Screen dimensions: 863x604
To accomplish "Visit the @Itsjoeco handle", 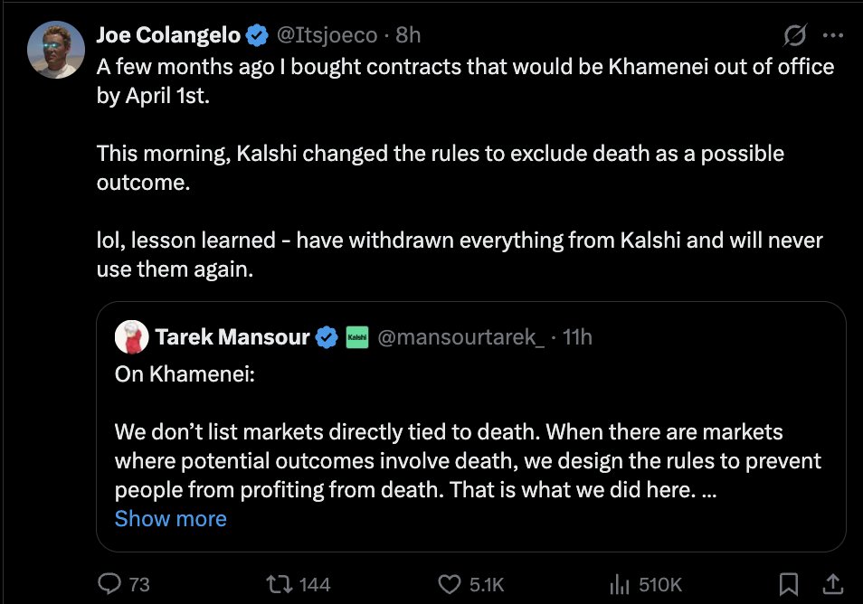I will (x=327, y=35).
